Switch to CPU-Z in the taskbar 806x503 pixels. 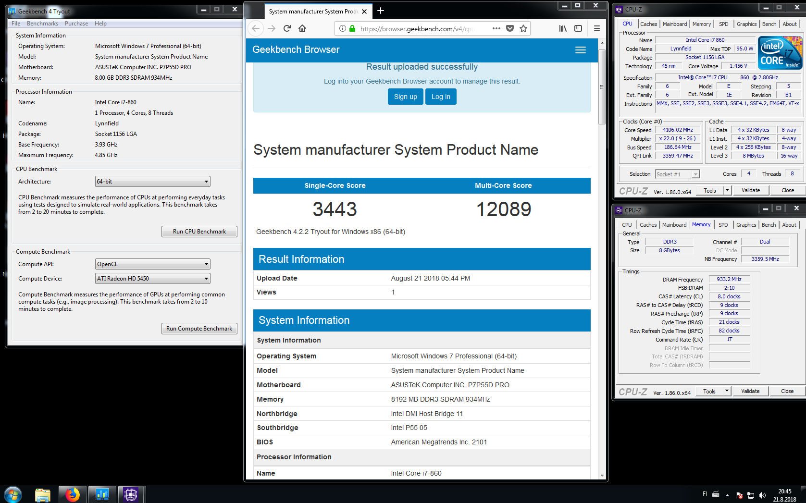click(x=131, y=494)
